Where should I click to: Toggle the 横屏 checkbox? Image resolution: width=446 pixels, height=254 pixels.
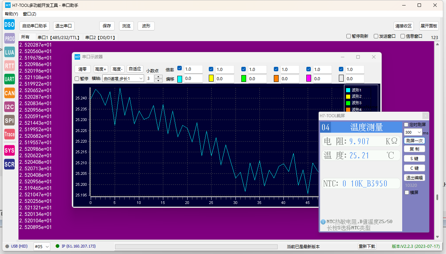(x=407, y=193)
